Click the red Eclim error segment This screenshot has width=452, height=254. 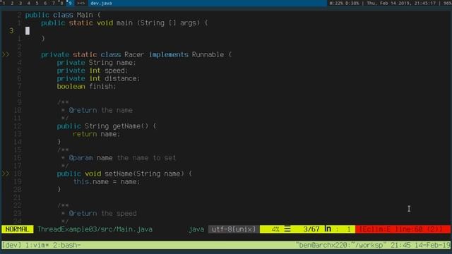pos(403,229)
